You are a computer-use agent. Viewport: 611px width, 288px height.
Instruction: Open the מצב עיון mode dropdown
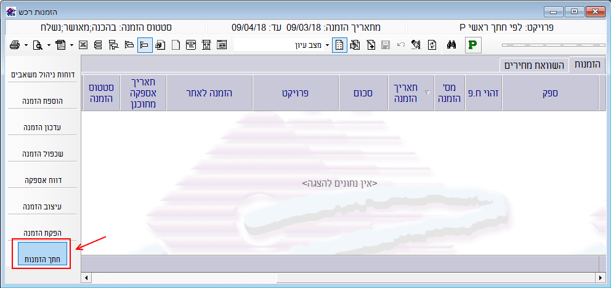pyautogui.click(x=327, y=45)
